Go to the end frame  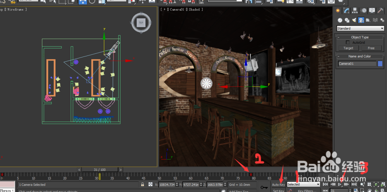point(354,184)
